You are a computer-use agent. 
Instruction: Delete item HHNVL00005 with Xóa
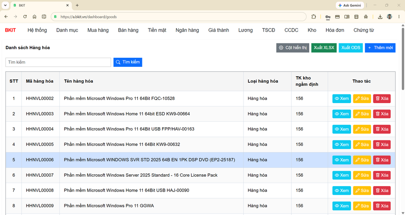[382, 145]
